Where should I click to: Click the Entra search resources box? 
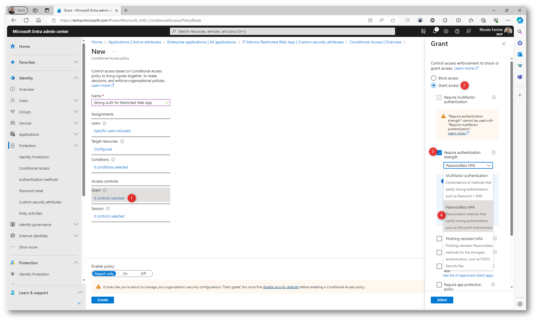[282, 31]
